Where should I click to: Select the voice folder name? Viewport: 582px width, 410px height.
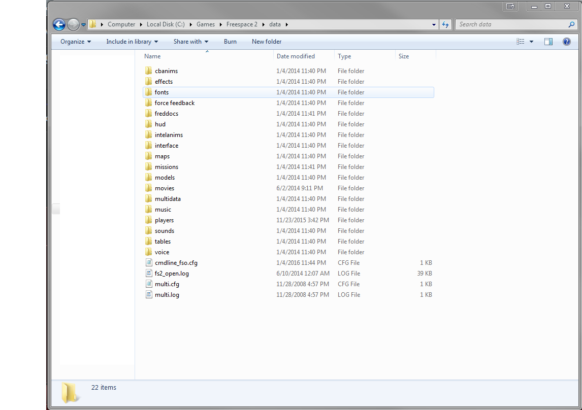point(162,252)
